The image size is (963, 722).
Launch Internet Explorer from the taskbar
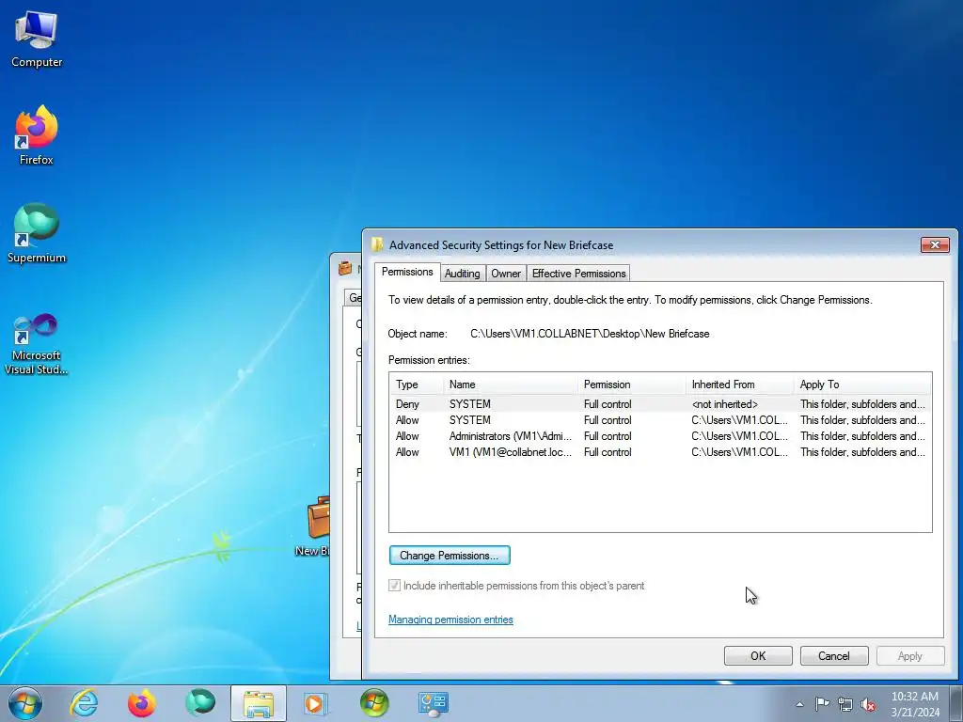pyautogui.click(x=84, y=703)
